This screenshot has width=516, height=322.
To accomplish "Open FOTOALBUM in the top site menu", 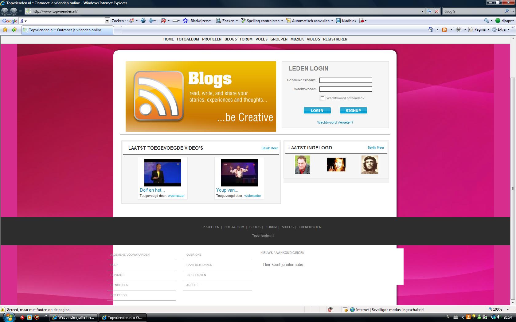I will point(188,39).
